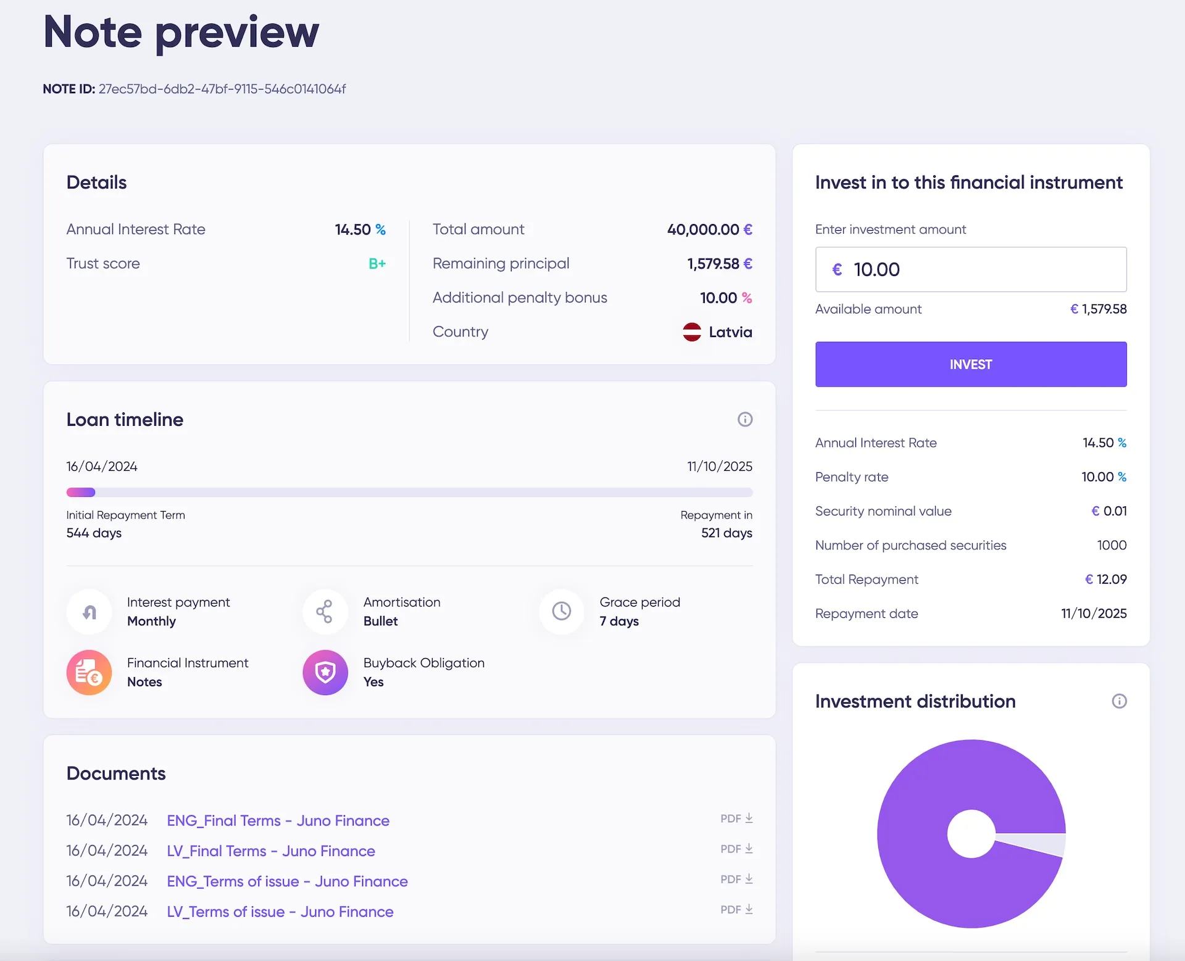Click the B+ trust score value
1185x961 pixels.
coord(377,264)
